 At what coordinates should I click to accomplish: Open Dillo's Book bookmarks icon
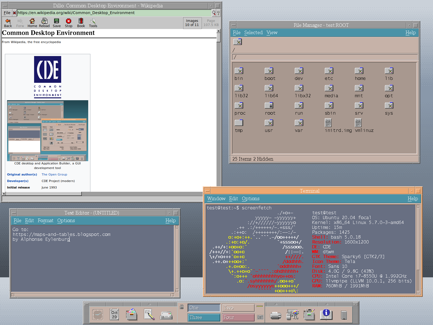click(x=81, y=21)
